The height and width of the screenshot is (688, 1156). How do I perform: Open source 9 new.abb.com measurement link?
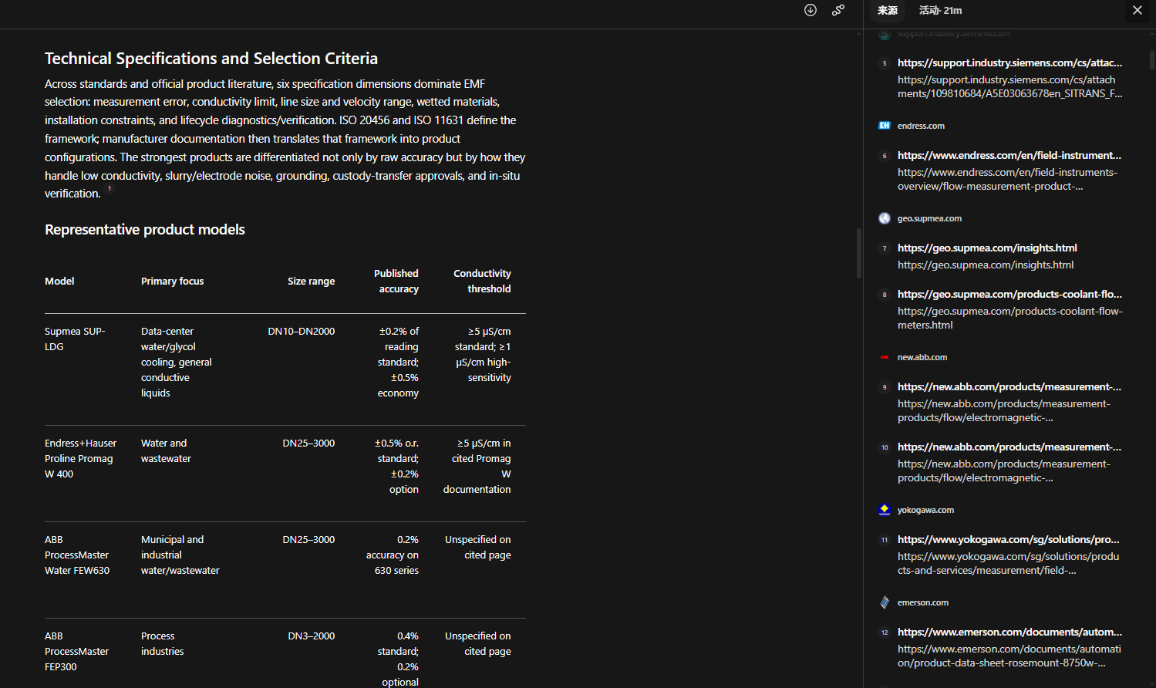(1009, 386)
